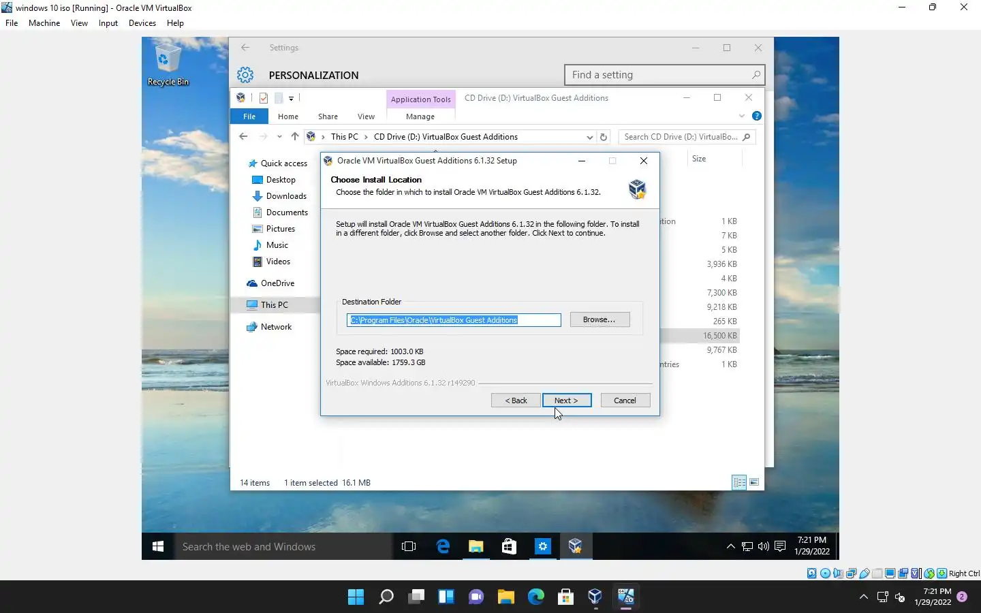Show hidden icons in guest system tray
This screenshot has height=613, width=981.
click(x=730, y=546)
